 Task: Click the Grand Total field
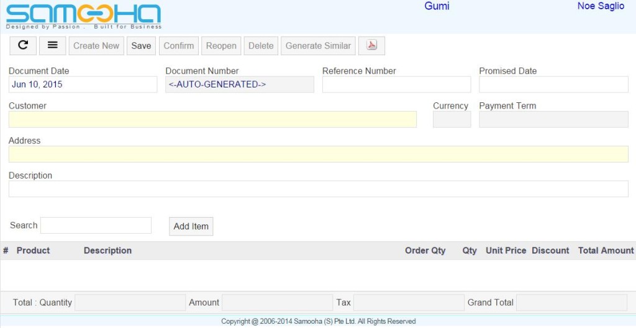pos(571,303)
